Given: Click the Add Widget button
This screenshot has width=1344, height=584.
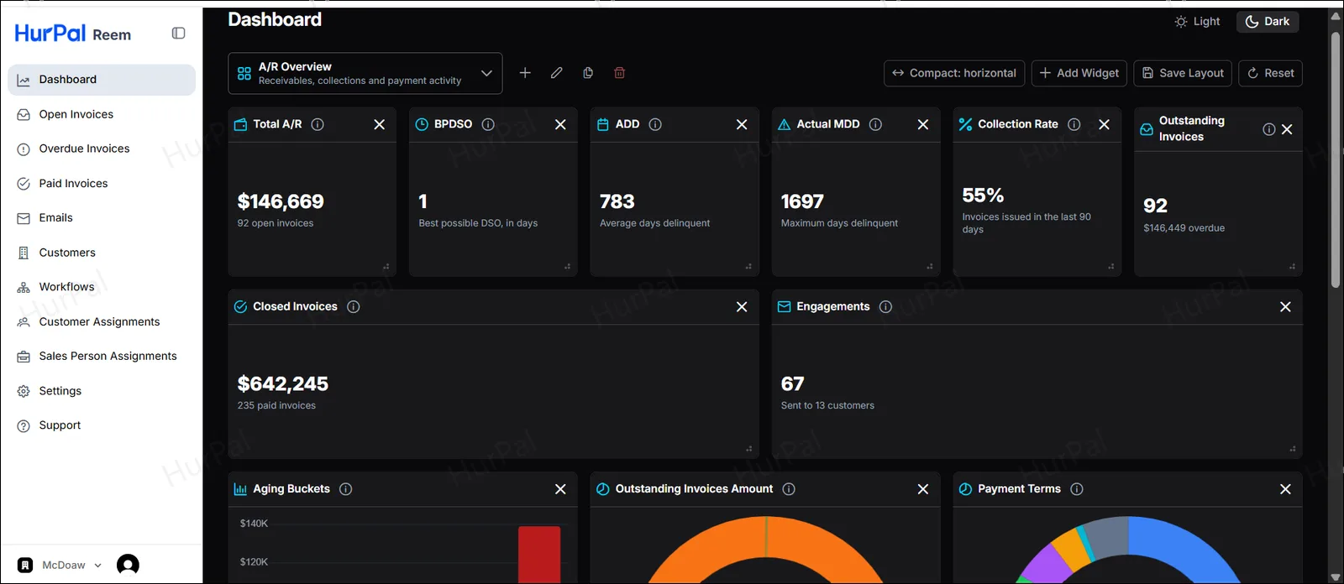Looking at the screenshot, I should (x=1079, y=73).
